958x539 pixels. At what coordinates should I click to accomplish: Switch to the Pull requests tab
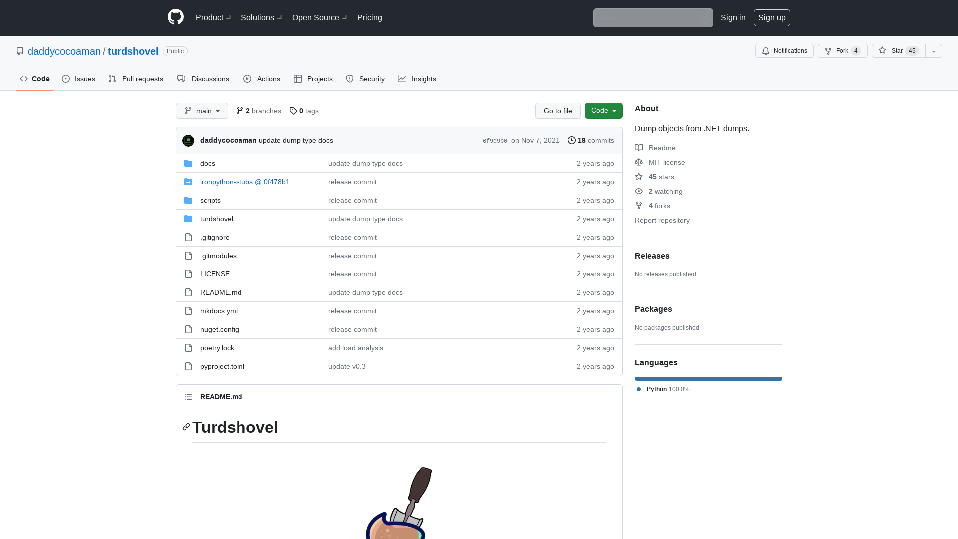pyautogui.click(x=136, y=79)
